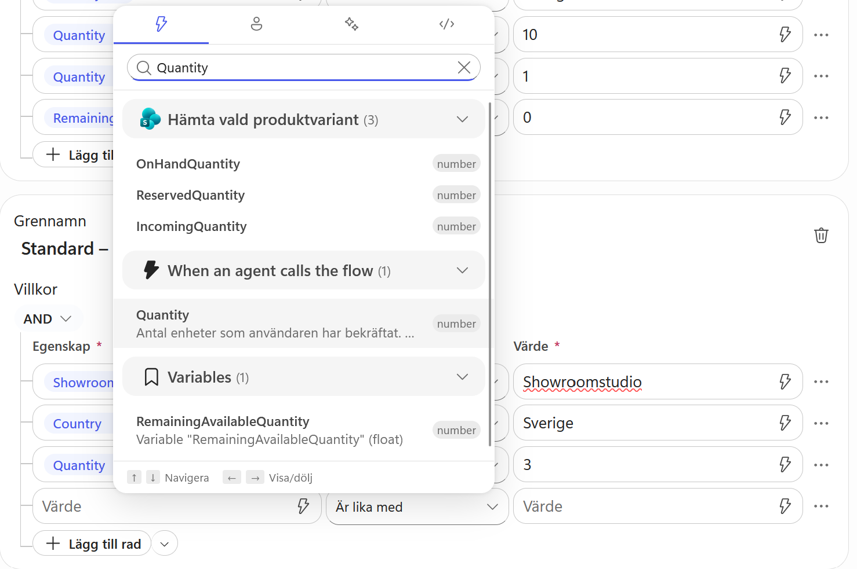Screen dimensions: 857x569
Task: Switch to the person icon tab in the popup
Action: 256,24
